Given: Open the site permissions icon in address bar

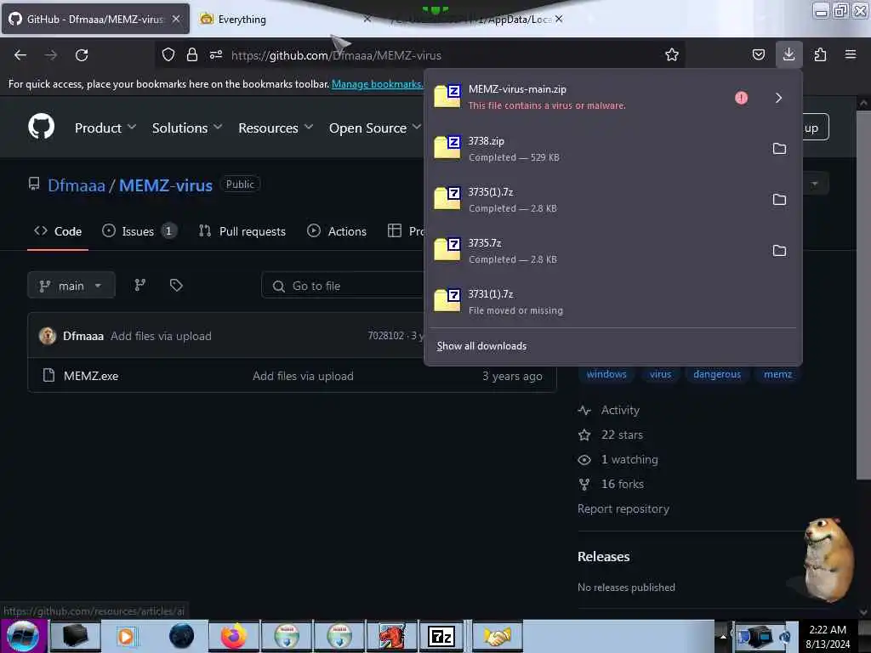Looking at the screenshot, I should [x=216, y=54].
